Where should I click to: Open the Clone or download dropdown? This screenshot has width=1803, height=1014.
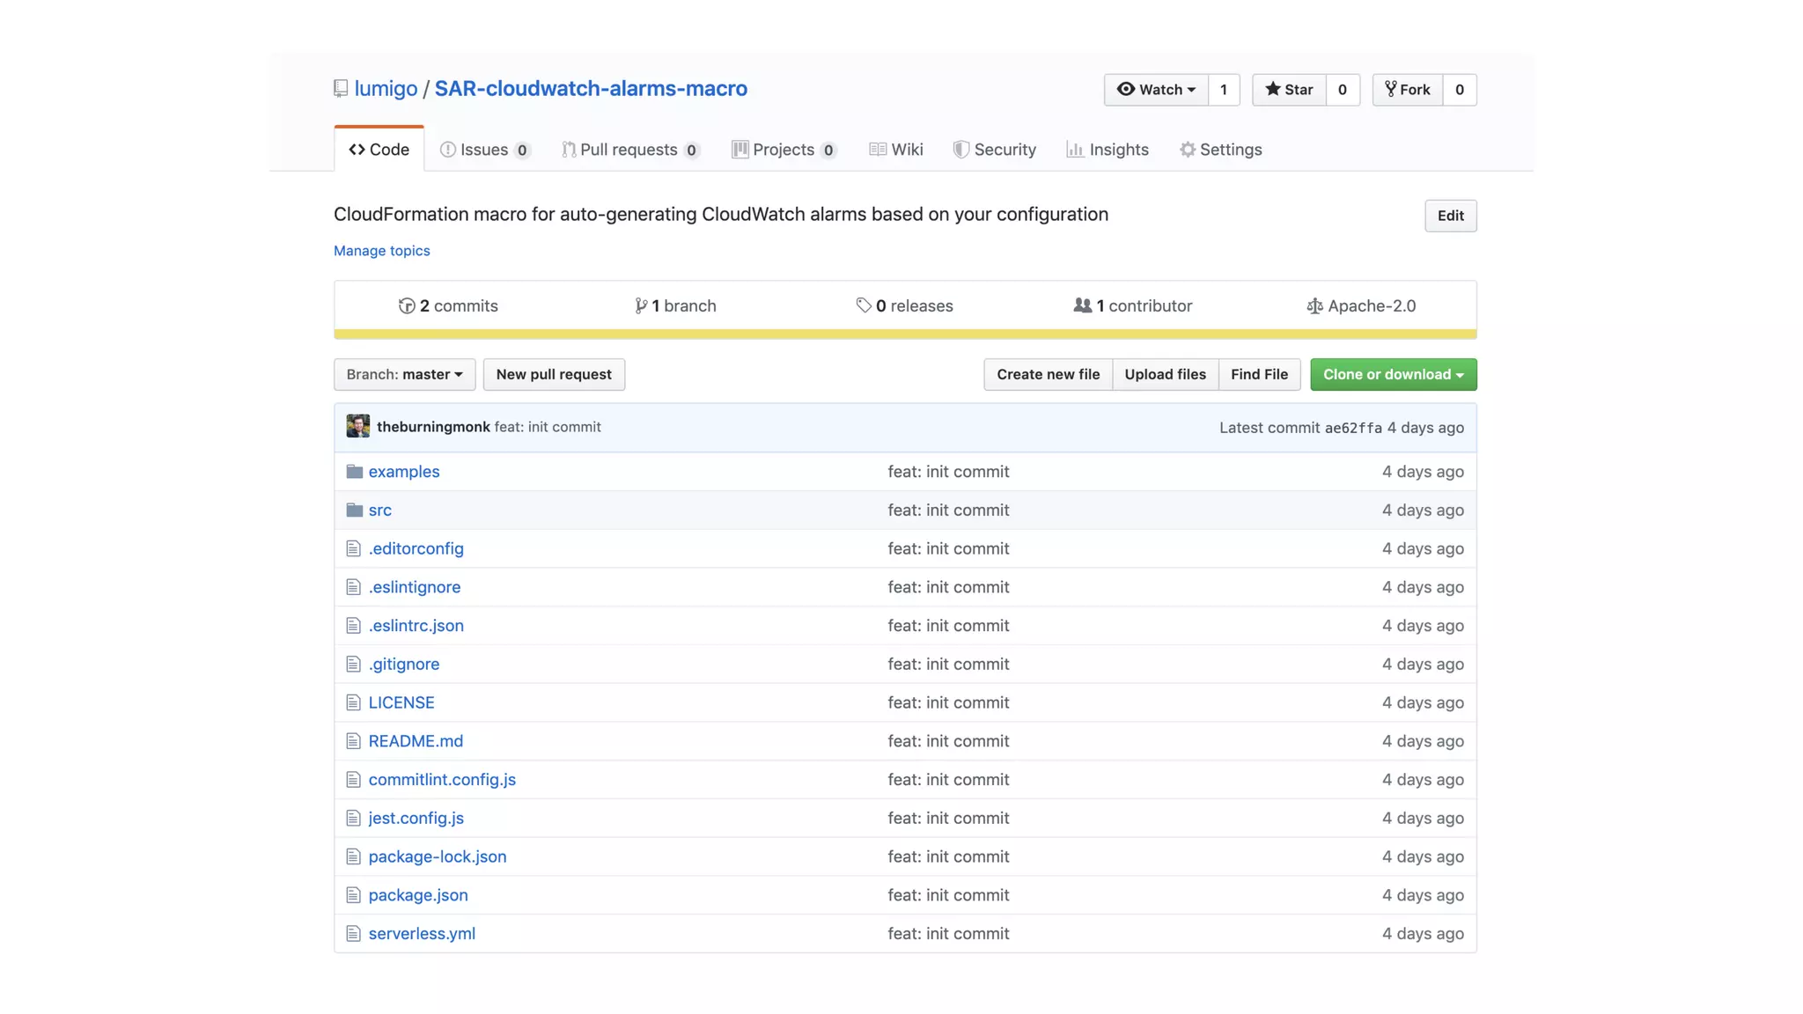[x=1393, y=374]
